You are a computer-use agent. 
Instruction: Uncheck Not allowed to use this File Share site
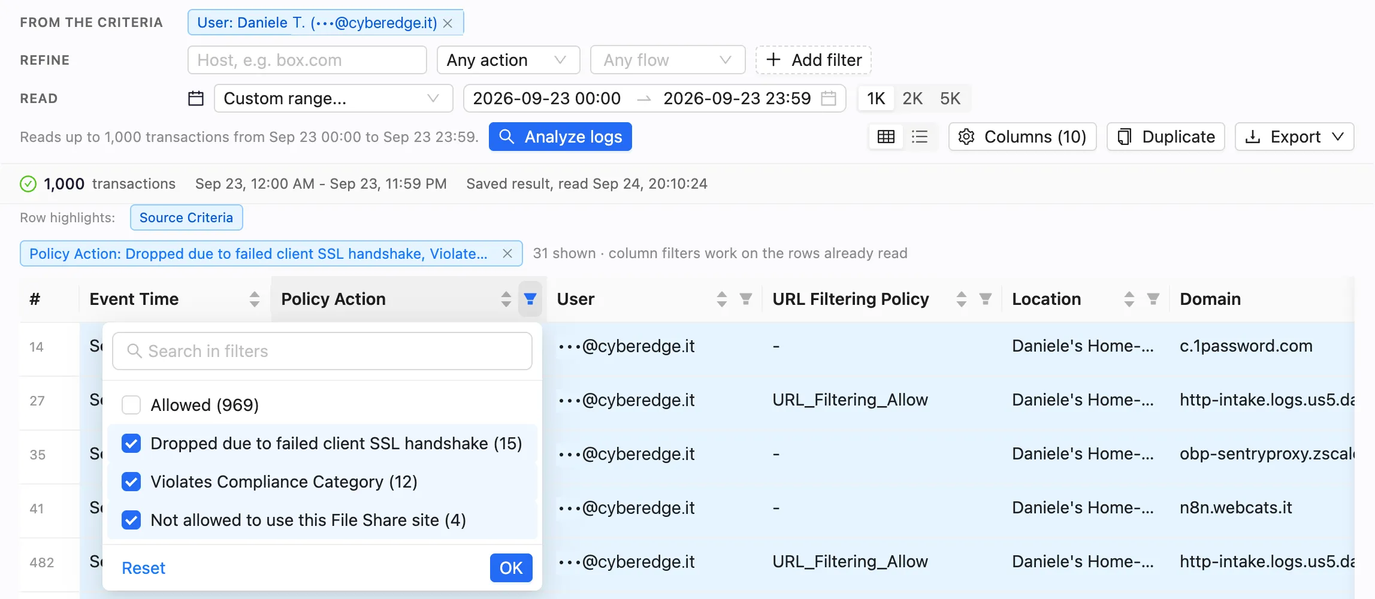[131, 520]
